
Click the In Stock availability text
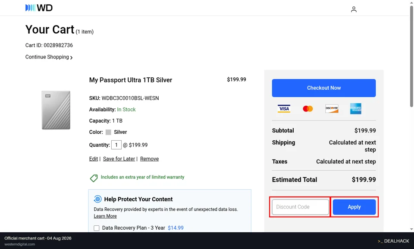pos(126,110)
